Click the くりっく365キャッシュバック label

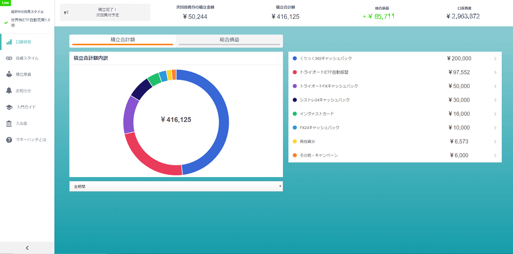pyautogui.click(x=326, y=59)
